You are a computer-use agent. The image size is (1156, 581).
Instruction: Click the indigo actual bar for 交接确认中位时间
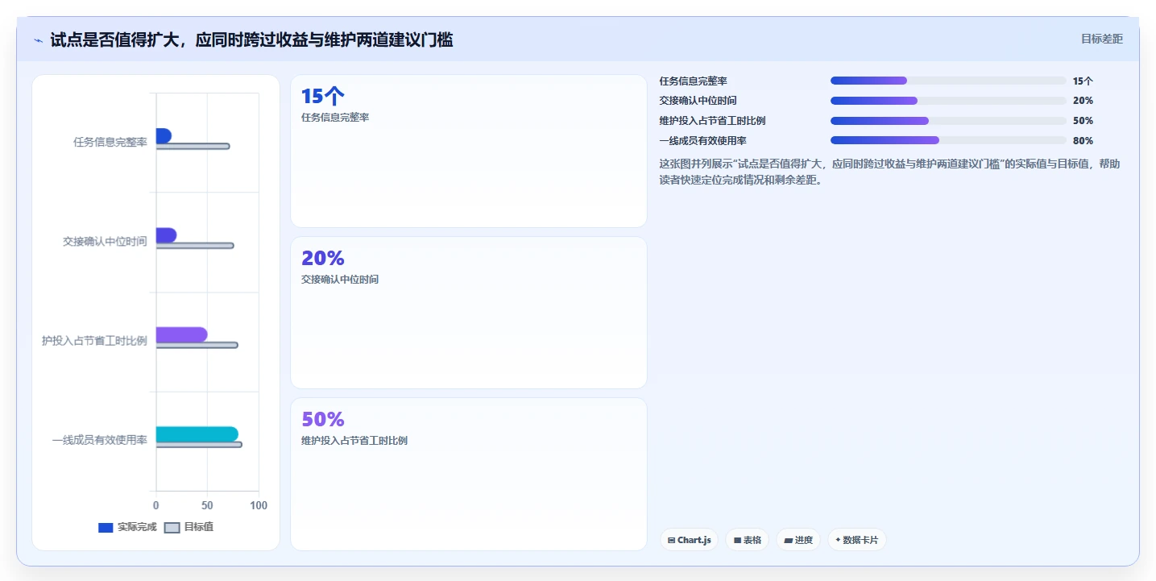[166, 235]
